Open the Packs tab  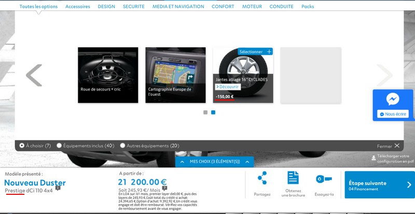pyautogui.click(x=308, y=7)
